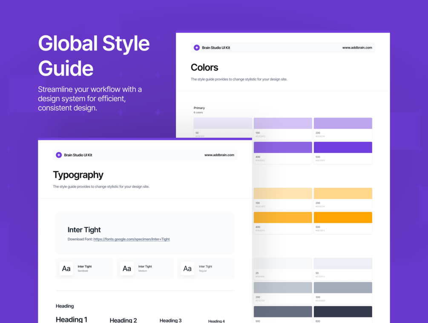Click the Brain Studio logo icon on Typography page
This screenshot has height=323, width=428.
click(x=59, y=155)
